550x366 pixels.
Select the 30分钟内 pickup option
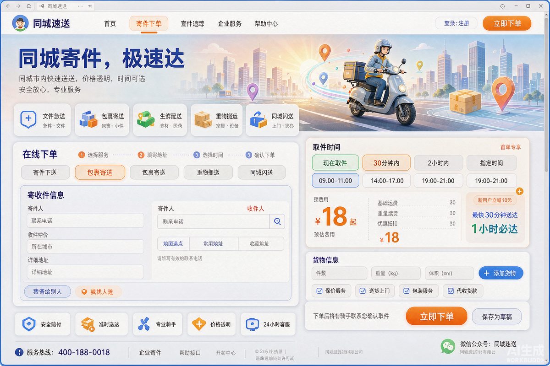pos(386,163)
